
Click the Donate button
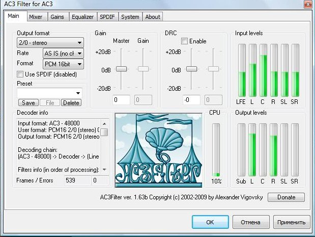tap(287, 197)
